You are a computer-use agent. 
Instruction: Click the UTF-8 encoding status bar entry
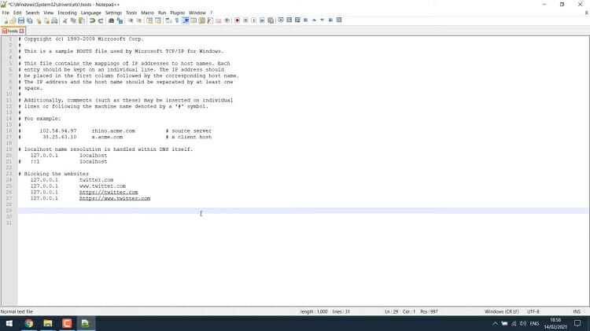click(533, 311)
